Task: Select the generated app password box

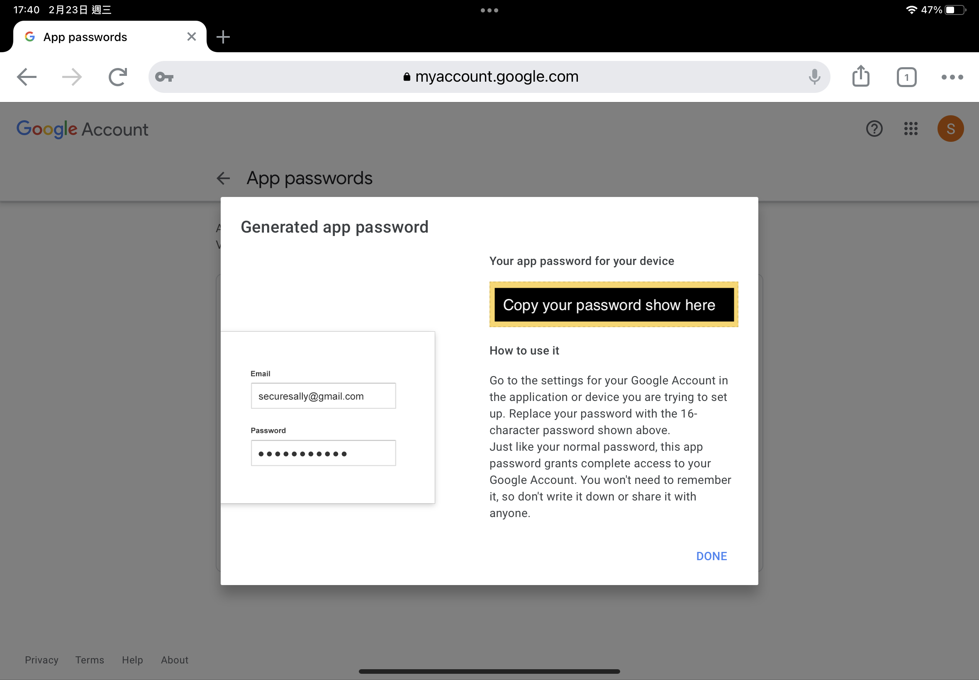Action: click(x=613, y=305)
